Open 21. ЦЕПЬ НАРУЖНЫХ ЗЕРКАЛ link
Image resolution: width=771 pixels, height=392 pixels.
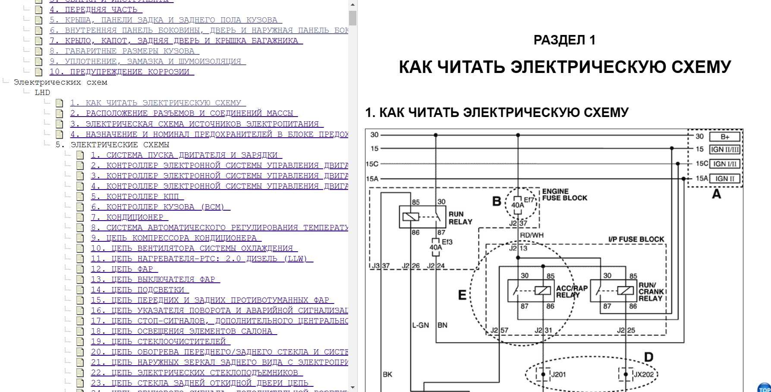219,362
